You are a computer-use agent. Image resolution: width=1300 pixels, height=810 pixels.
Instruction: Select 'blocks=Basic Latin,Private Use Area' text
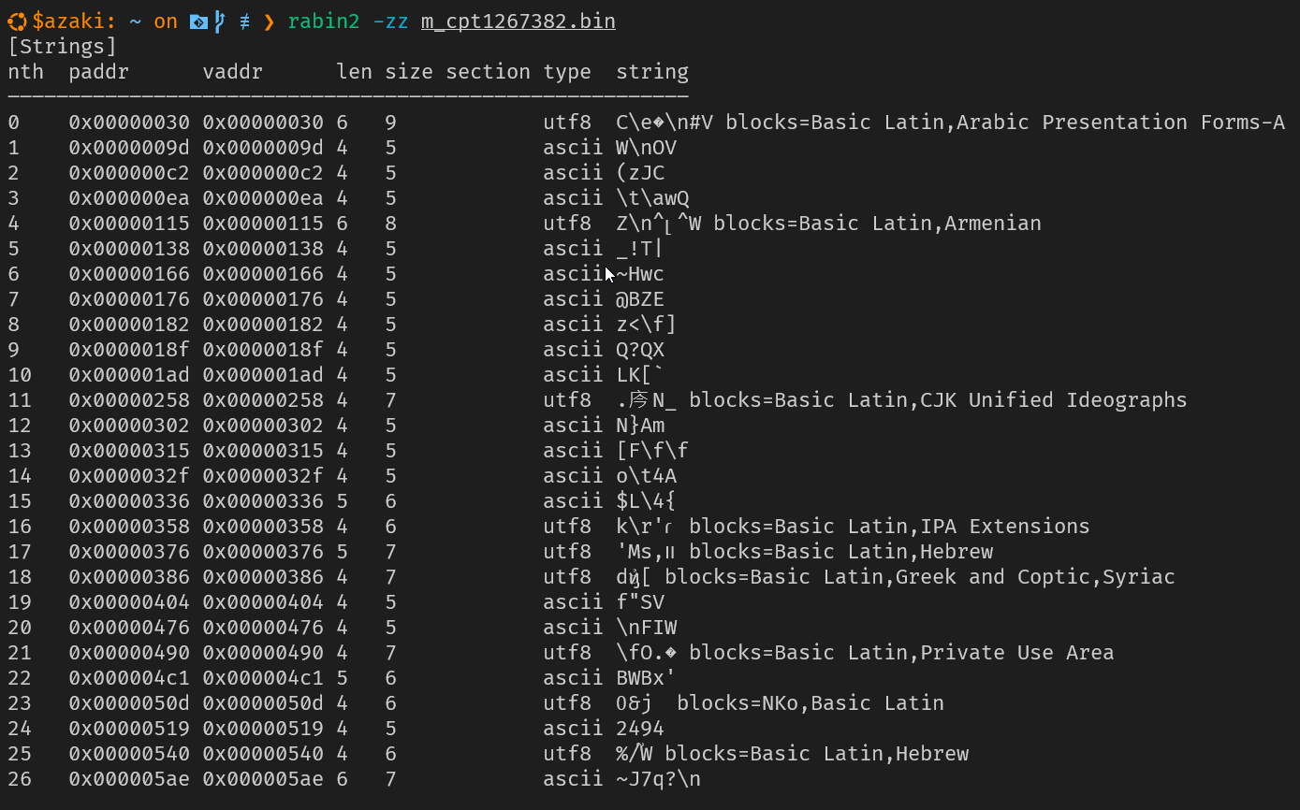(902, 653)
